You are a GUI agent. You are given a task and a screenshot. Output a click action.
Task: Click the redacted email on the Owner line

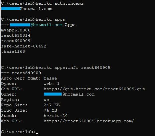click(x=69, y=94)
